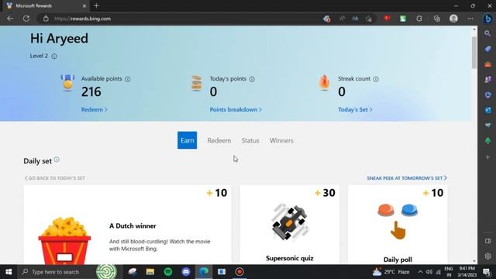Open File Explorer from taskbar

pos(150,272)
